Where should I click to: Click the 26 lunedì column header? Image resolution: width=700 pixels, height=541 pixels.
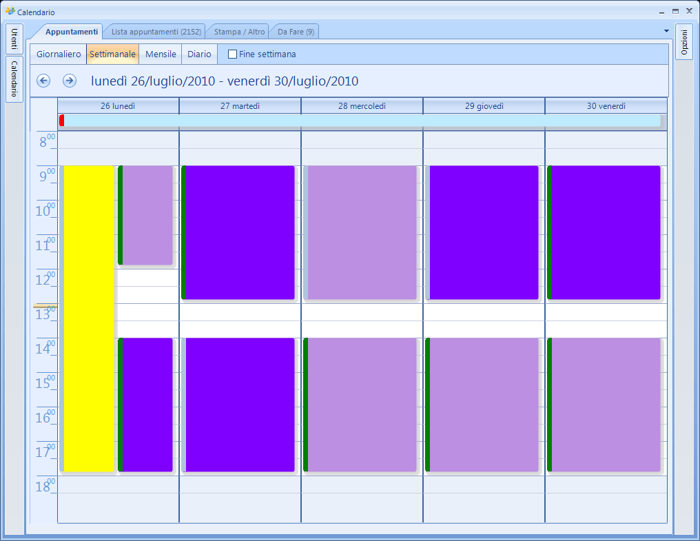click(118, 106)
